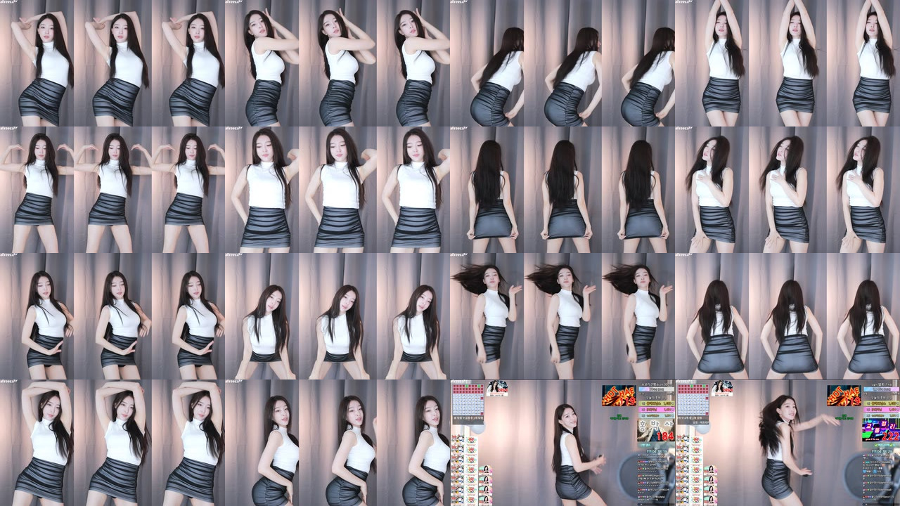The image size is (900, 506).
Task: Select the frame with both hands behind head, side pose
Action: pyautogui.click(x=337, y=63)
